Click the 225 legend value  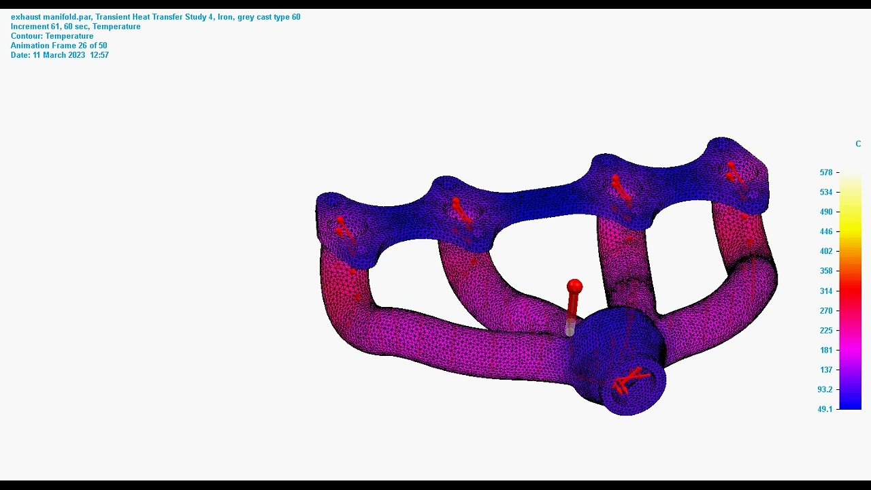pos(826,331)
